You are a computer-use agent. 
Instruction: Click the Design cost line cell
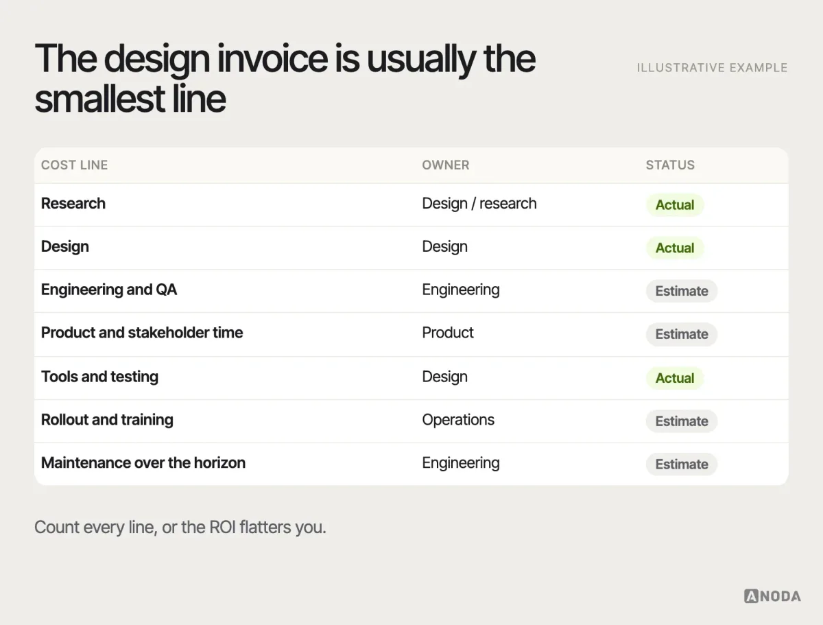65,247
